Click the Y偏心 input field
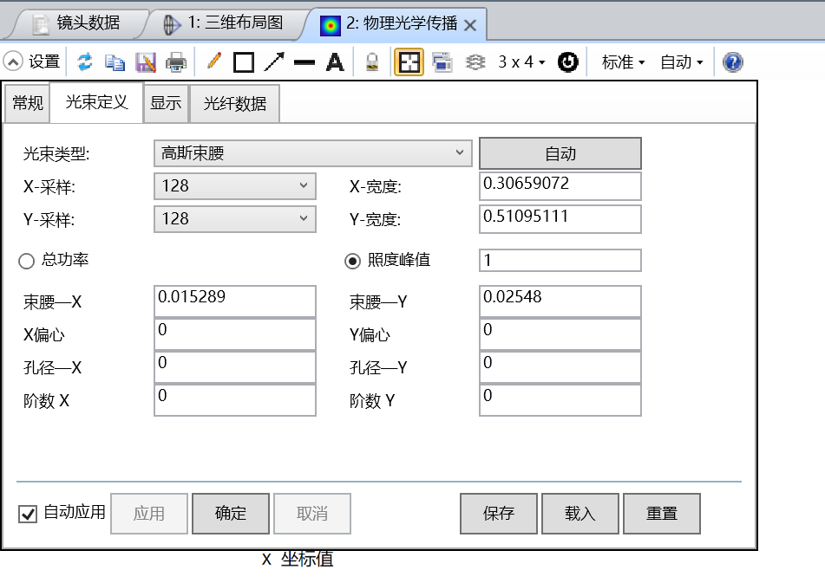The width and height of the screenshot is (825, 583). [x=560, y=334]
